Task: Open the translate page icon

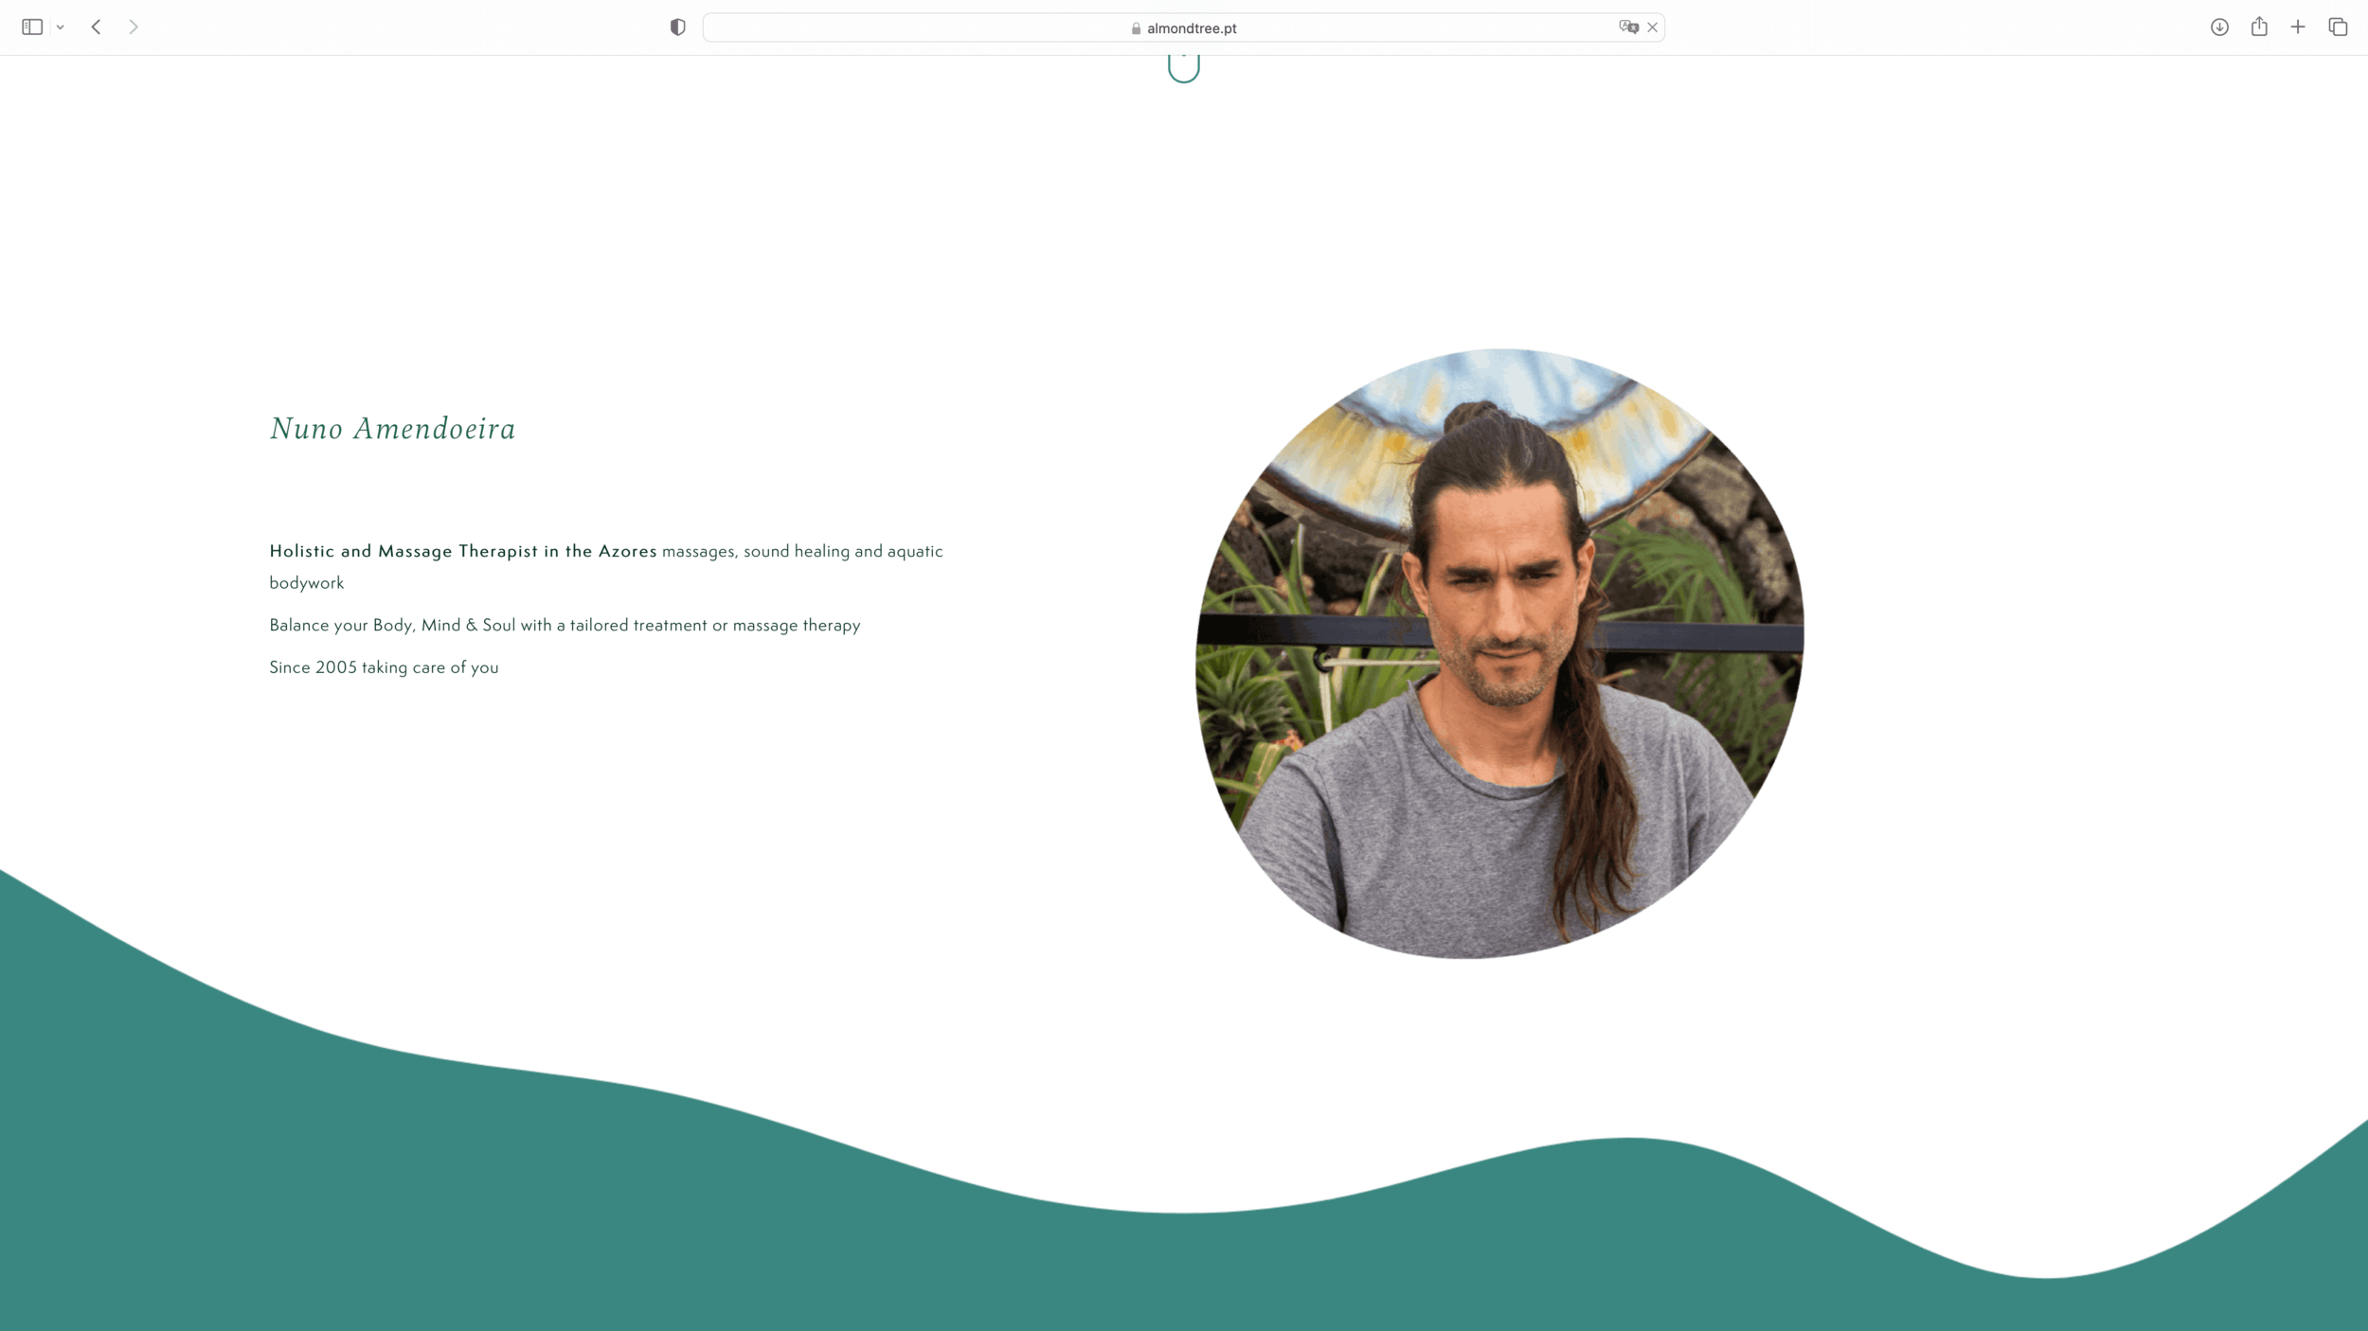Action: [1628, 27]
